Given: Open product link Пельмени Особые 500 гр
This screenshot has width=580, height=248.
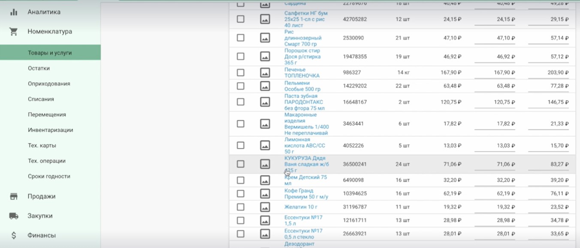Looking at the screenshot, I should click(302, 86).
